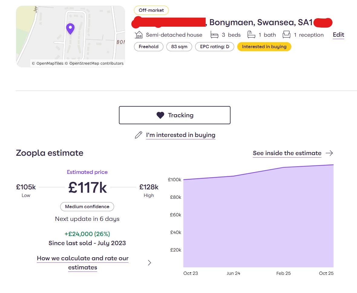This screenshot has height=293, width=357.
Task: Click the EPC rating: D tag
Action: click(x=215, y=47)
